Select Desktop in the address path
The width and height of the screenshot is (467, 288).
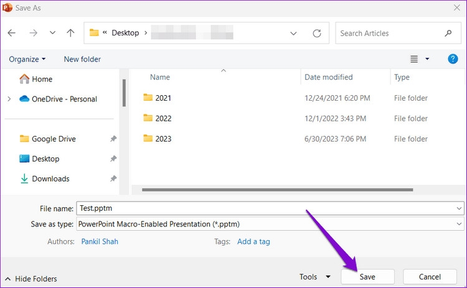tap(125, 33)
